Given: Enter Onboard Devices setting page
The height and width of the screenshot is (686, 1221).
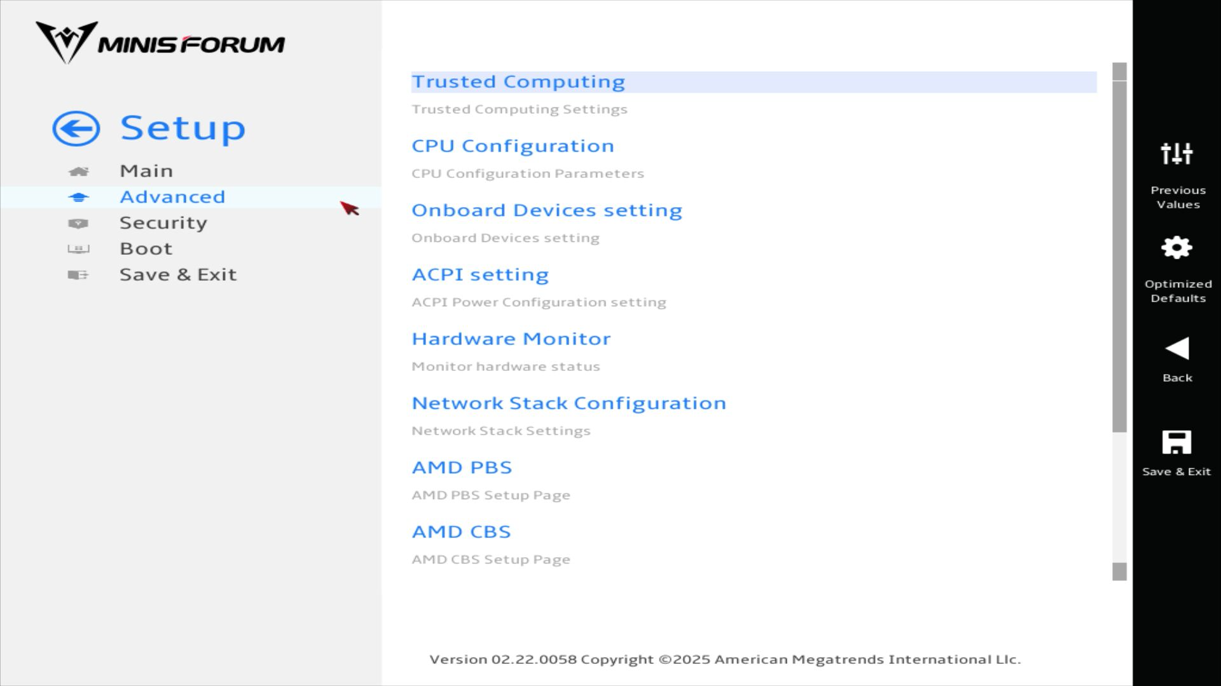Looking at the screenshot, I should point(547,210).
